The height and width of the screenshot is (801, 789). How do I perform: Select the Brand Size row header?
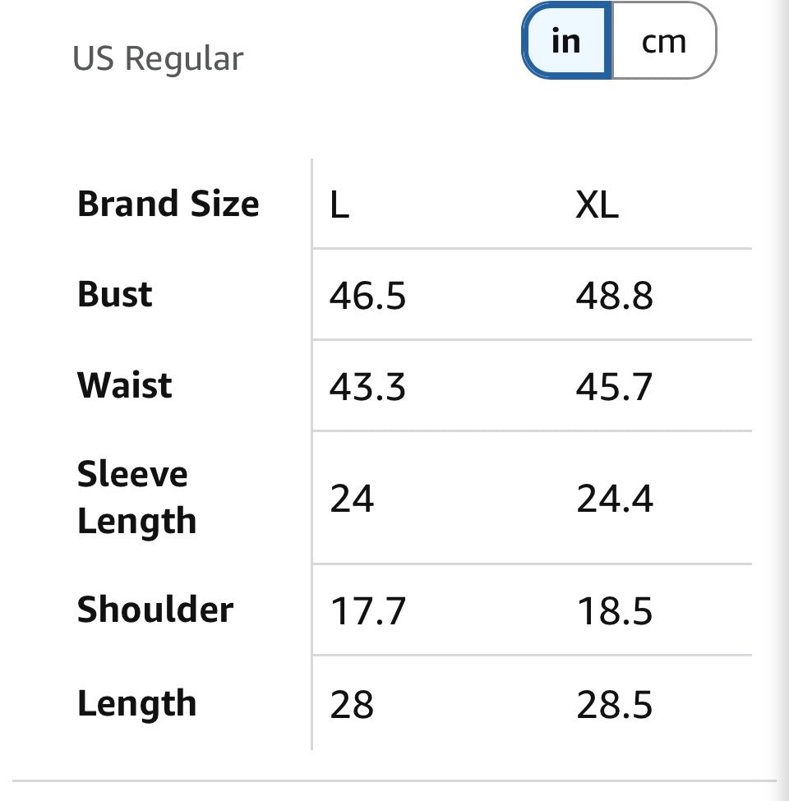click(168, 203)
